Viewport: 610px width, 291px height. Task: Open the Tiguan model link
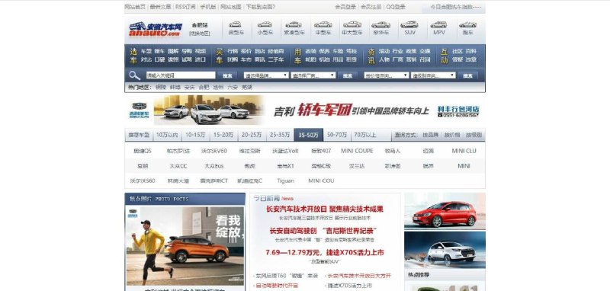(285, 181)
